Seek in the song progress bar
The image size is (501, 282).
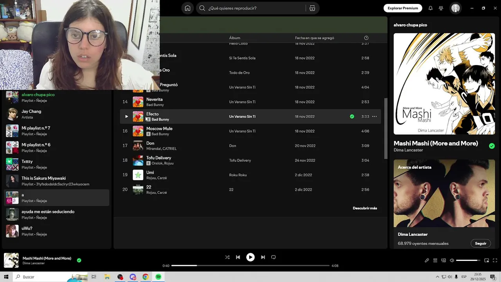250,266
